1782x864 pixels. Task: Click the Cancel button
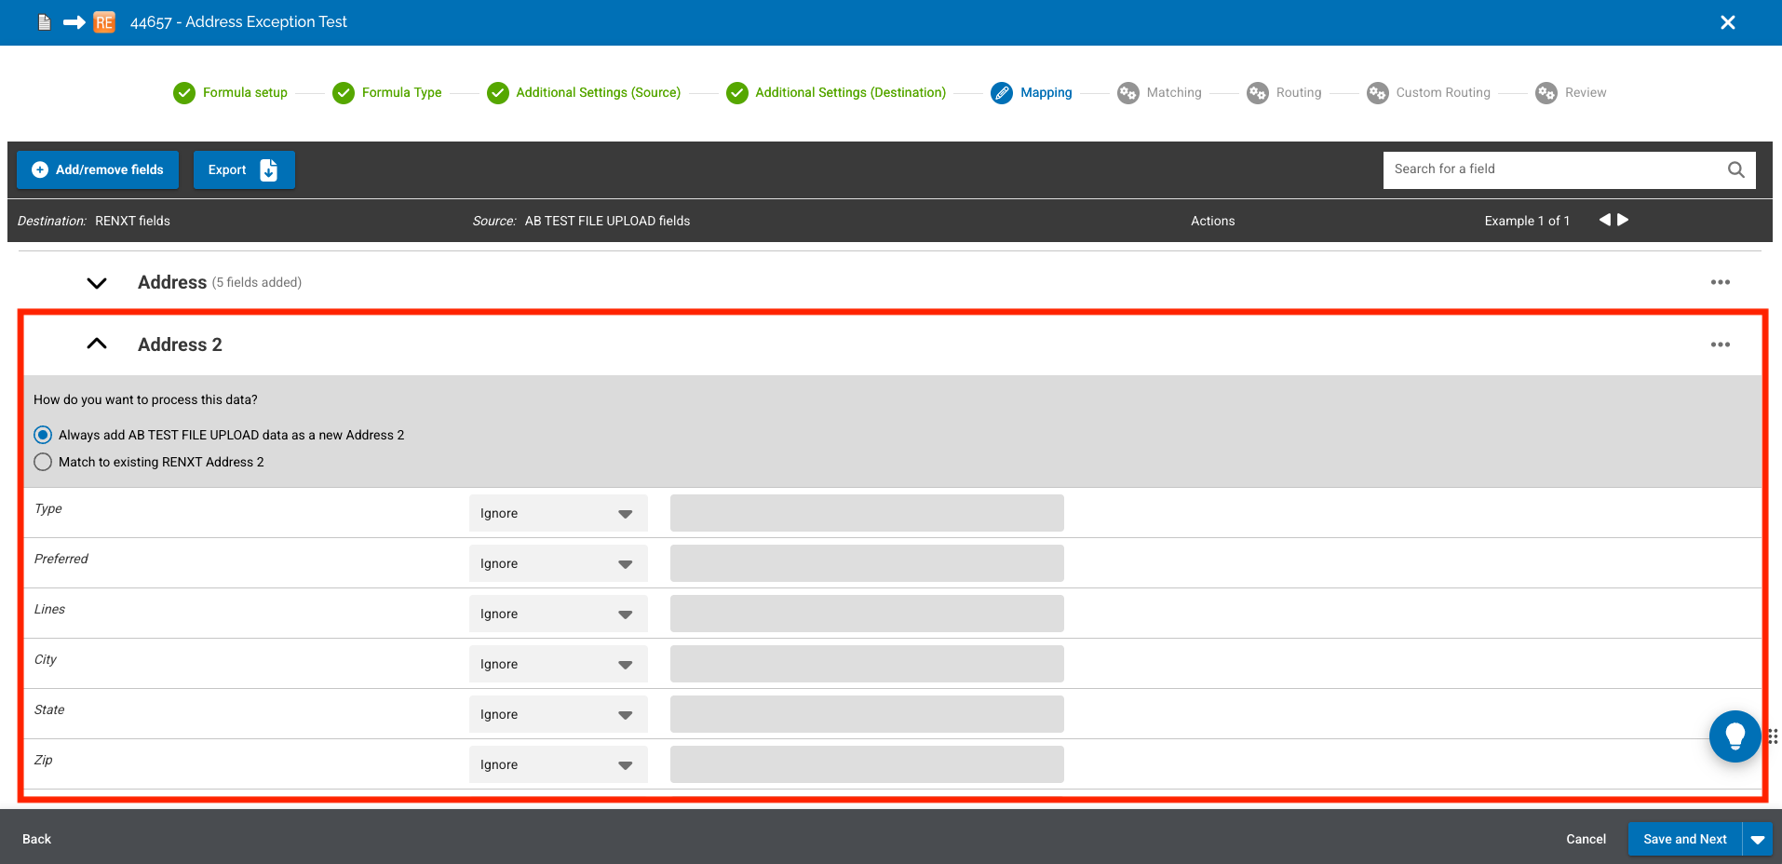tap(1586, 839)
